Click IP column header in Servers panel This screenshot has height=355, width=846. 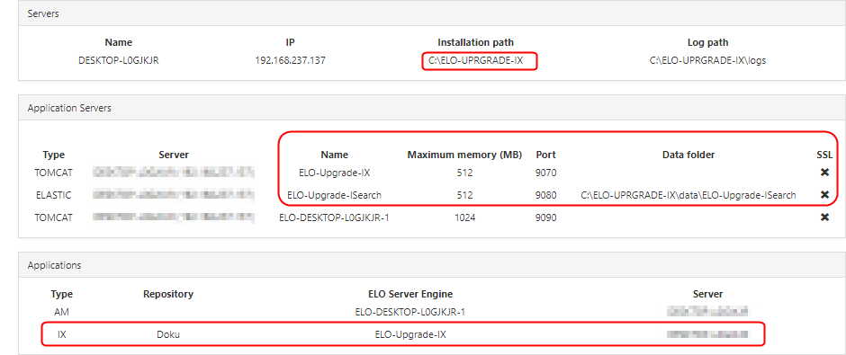pos(291,42)
